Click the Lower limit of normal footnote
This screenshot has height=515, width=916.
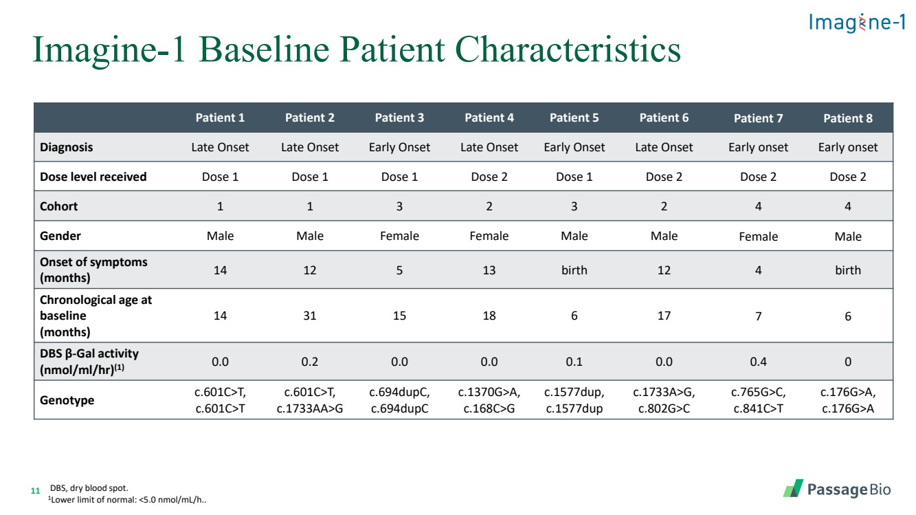127,500
